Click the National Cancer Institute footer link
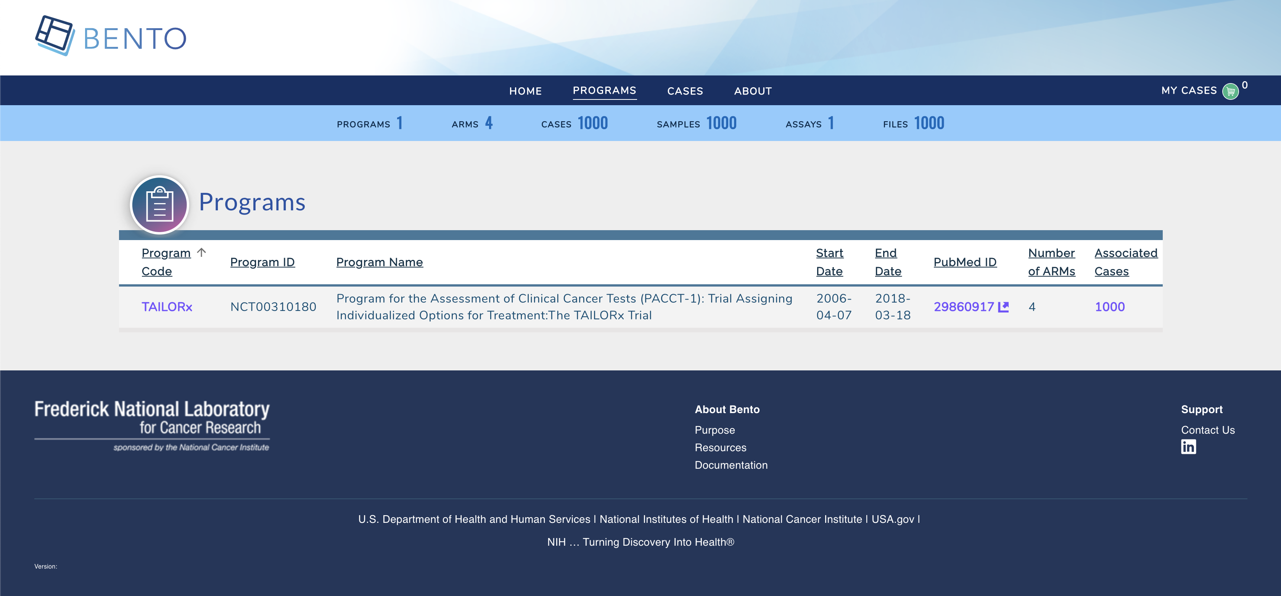The image size is (1281, 596). tap(801, 519)
